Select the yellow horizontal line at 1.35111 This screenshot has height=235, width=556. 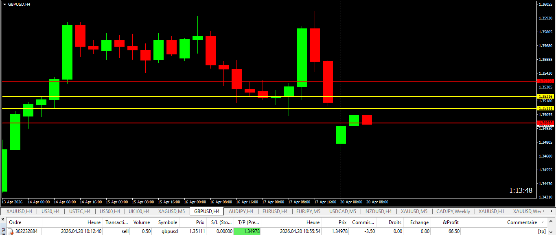(x=269, y=108)
